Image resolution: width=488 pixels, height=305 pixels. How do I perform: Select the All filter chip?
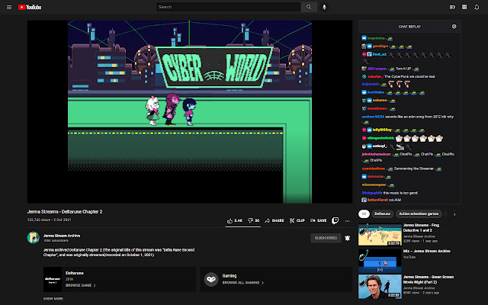(364, 213)
